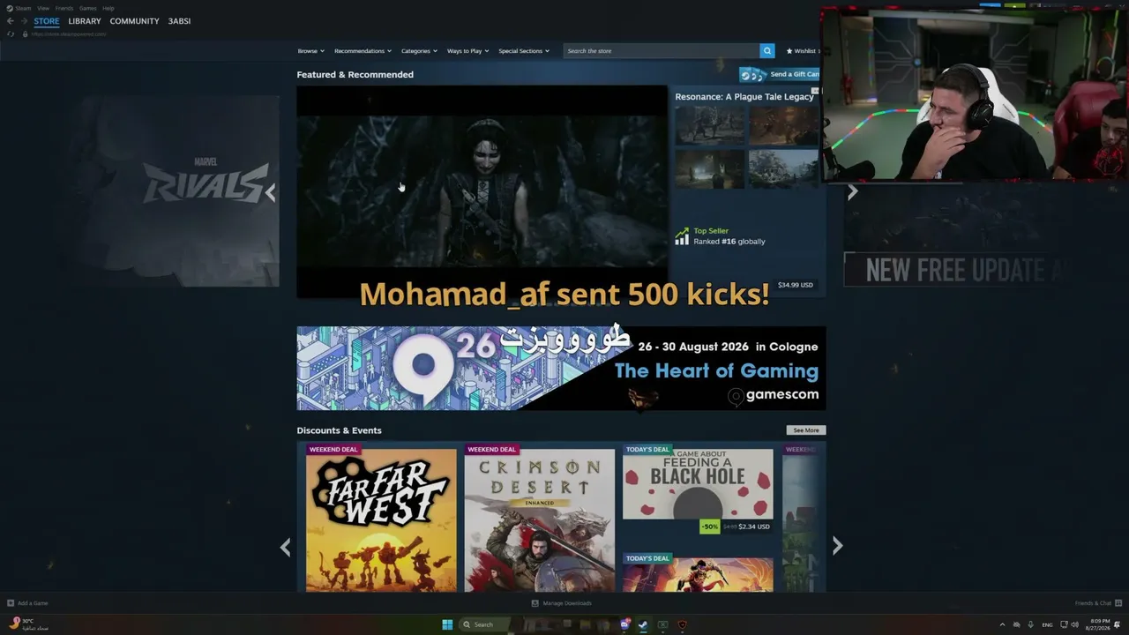The width and height of the screenshot is (1129, 635).
Task: Click the $34.99 USD price tag
Action: (x=796, y=285)
